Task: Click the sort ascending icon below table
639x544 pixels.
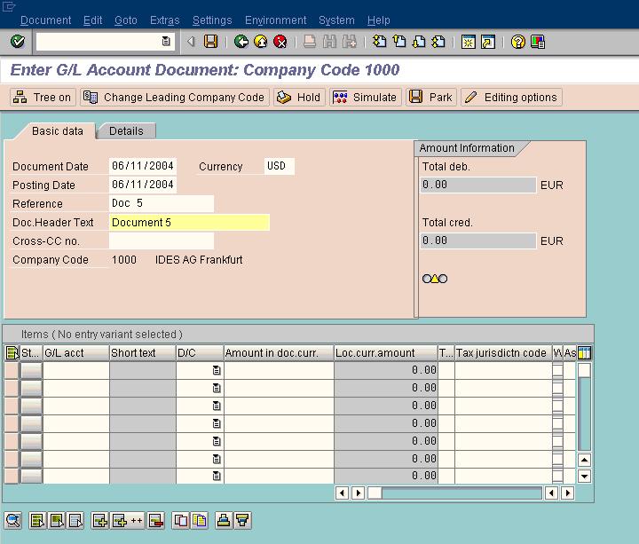Action: (x=224, y=521)
